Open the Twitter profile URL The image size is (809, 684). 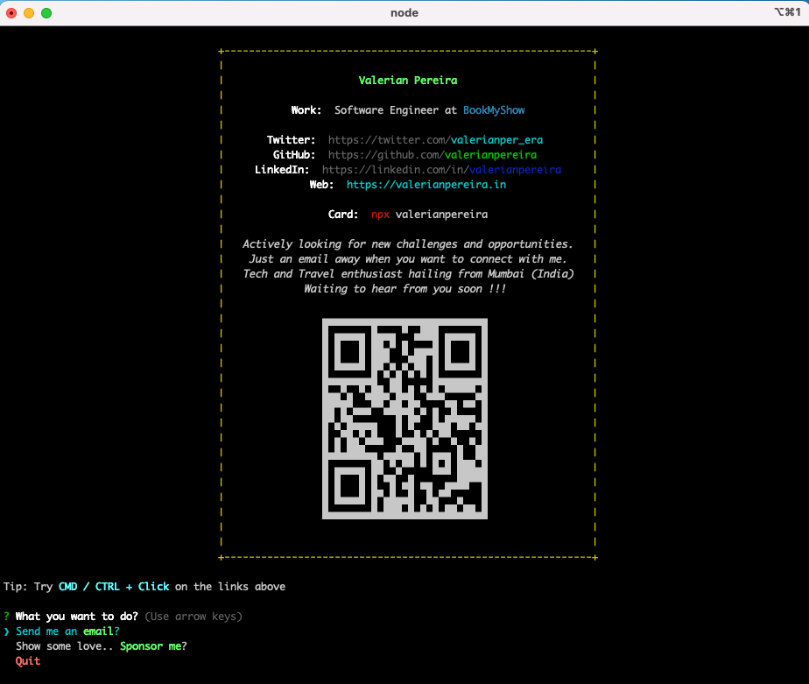(435, 140)
